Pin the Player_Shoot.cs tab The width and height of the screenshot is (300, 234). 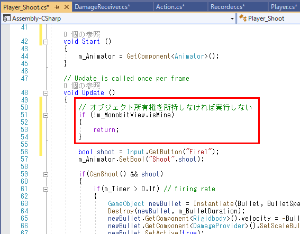[57, 7]
